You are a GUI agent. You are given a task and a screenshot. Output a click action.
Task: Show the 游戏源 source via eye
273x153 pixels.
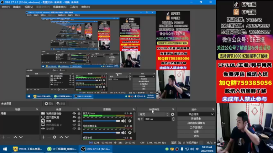point(74,129)
